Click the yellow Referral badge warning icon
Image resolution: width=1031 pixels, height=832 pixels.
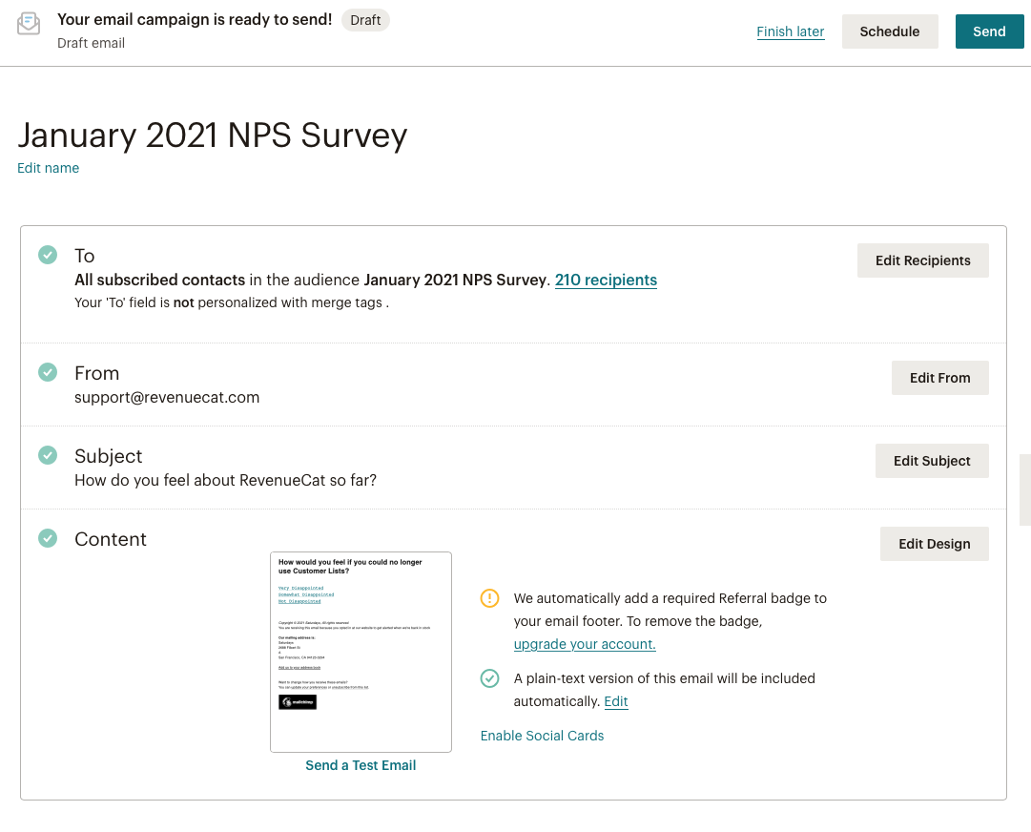pos(490,598)
